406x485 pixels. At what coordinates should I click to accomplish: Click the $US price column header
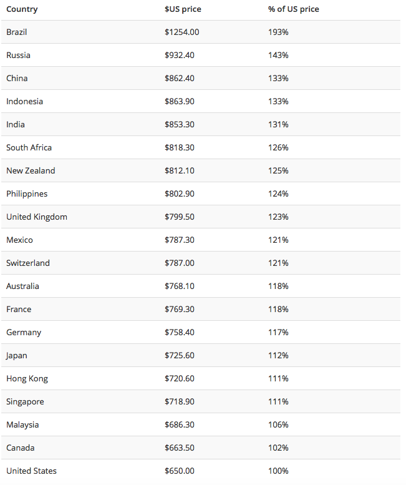(x=183, y=9)
